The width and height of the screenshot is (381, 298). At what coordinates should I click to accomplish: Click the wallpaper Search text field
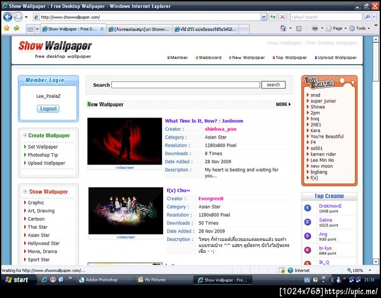tap(185, 85)
